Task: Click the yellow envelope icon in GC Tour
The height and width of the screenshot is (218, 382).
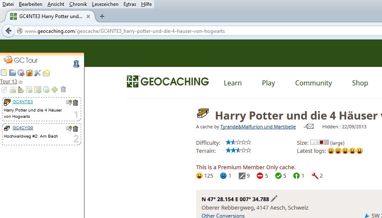Action: click(x=46, y=73)
